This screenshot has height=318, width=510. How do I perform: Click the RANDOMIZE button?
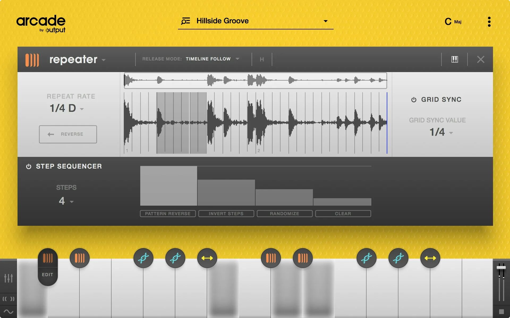coord(284,214)
